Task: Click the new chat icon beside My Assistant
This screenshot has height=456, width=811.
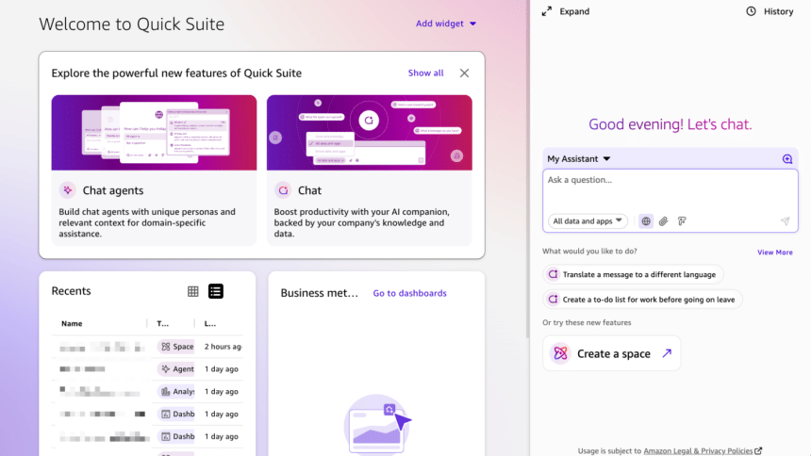Action: [787, 159]
